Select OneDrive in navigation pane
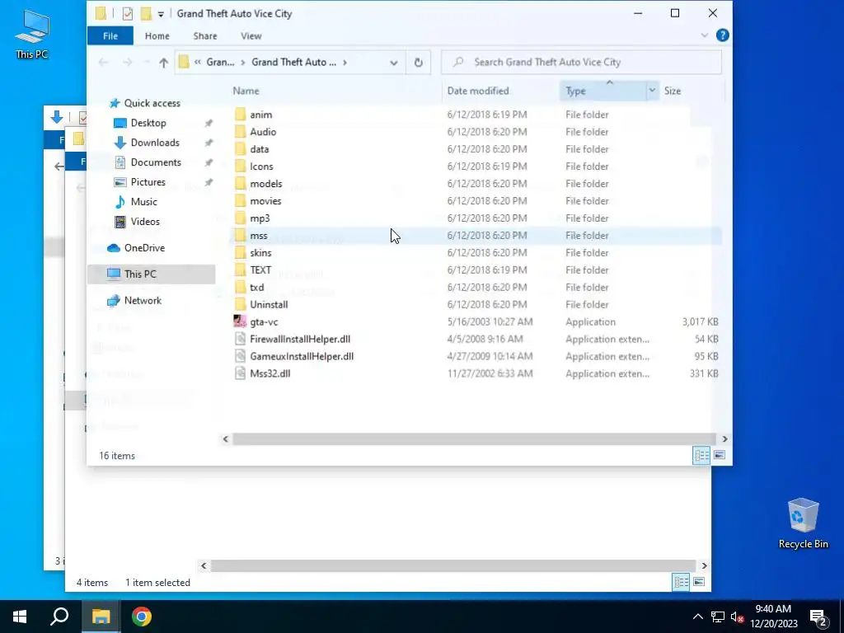844x633 pixels. [x=144, y=247]
